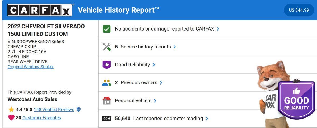Expand the Last reported odometer reading chevron
Image resolution: width=317 pixels, height=128 pixels.
pyautogui.click(x=207, y=119)
